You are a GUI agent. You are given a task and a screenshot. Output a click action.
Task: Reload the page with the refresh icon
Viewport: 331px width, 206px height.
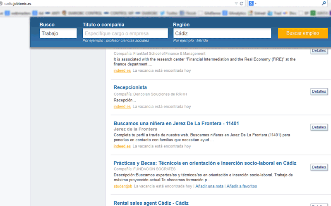pos(241,3)
